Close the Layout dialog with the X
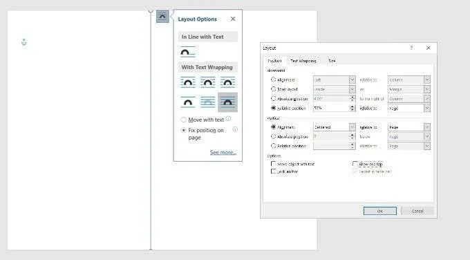 (x=429, y=48)
